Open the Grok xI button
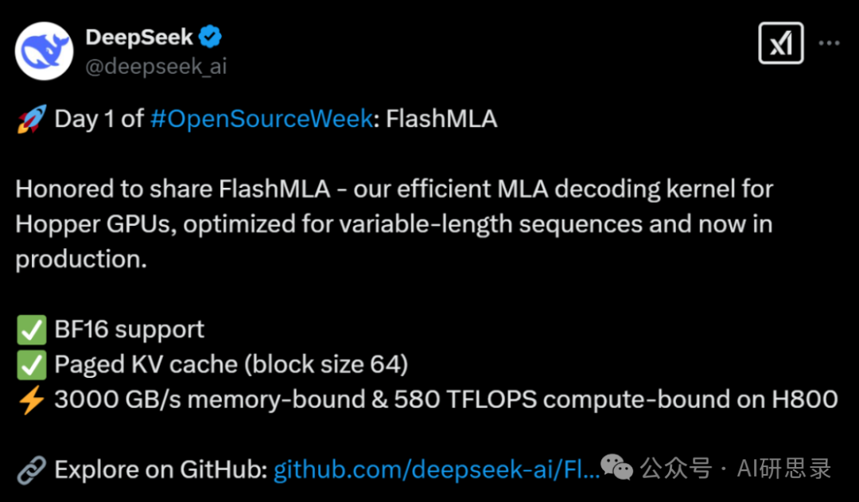Viewport: 859px width, 502px height. (781, 43)
